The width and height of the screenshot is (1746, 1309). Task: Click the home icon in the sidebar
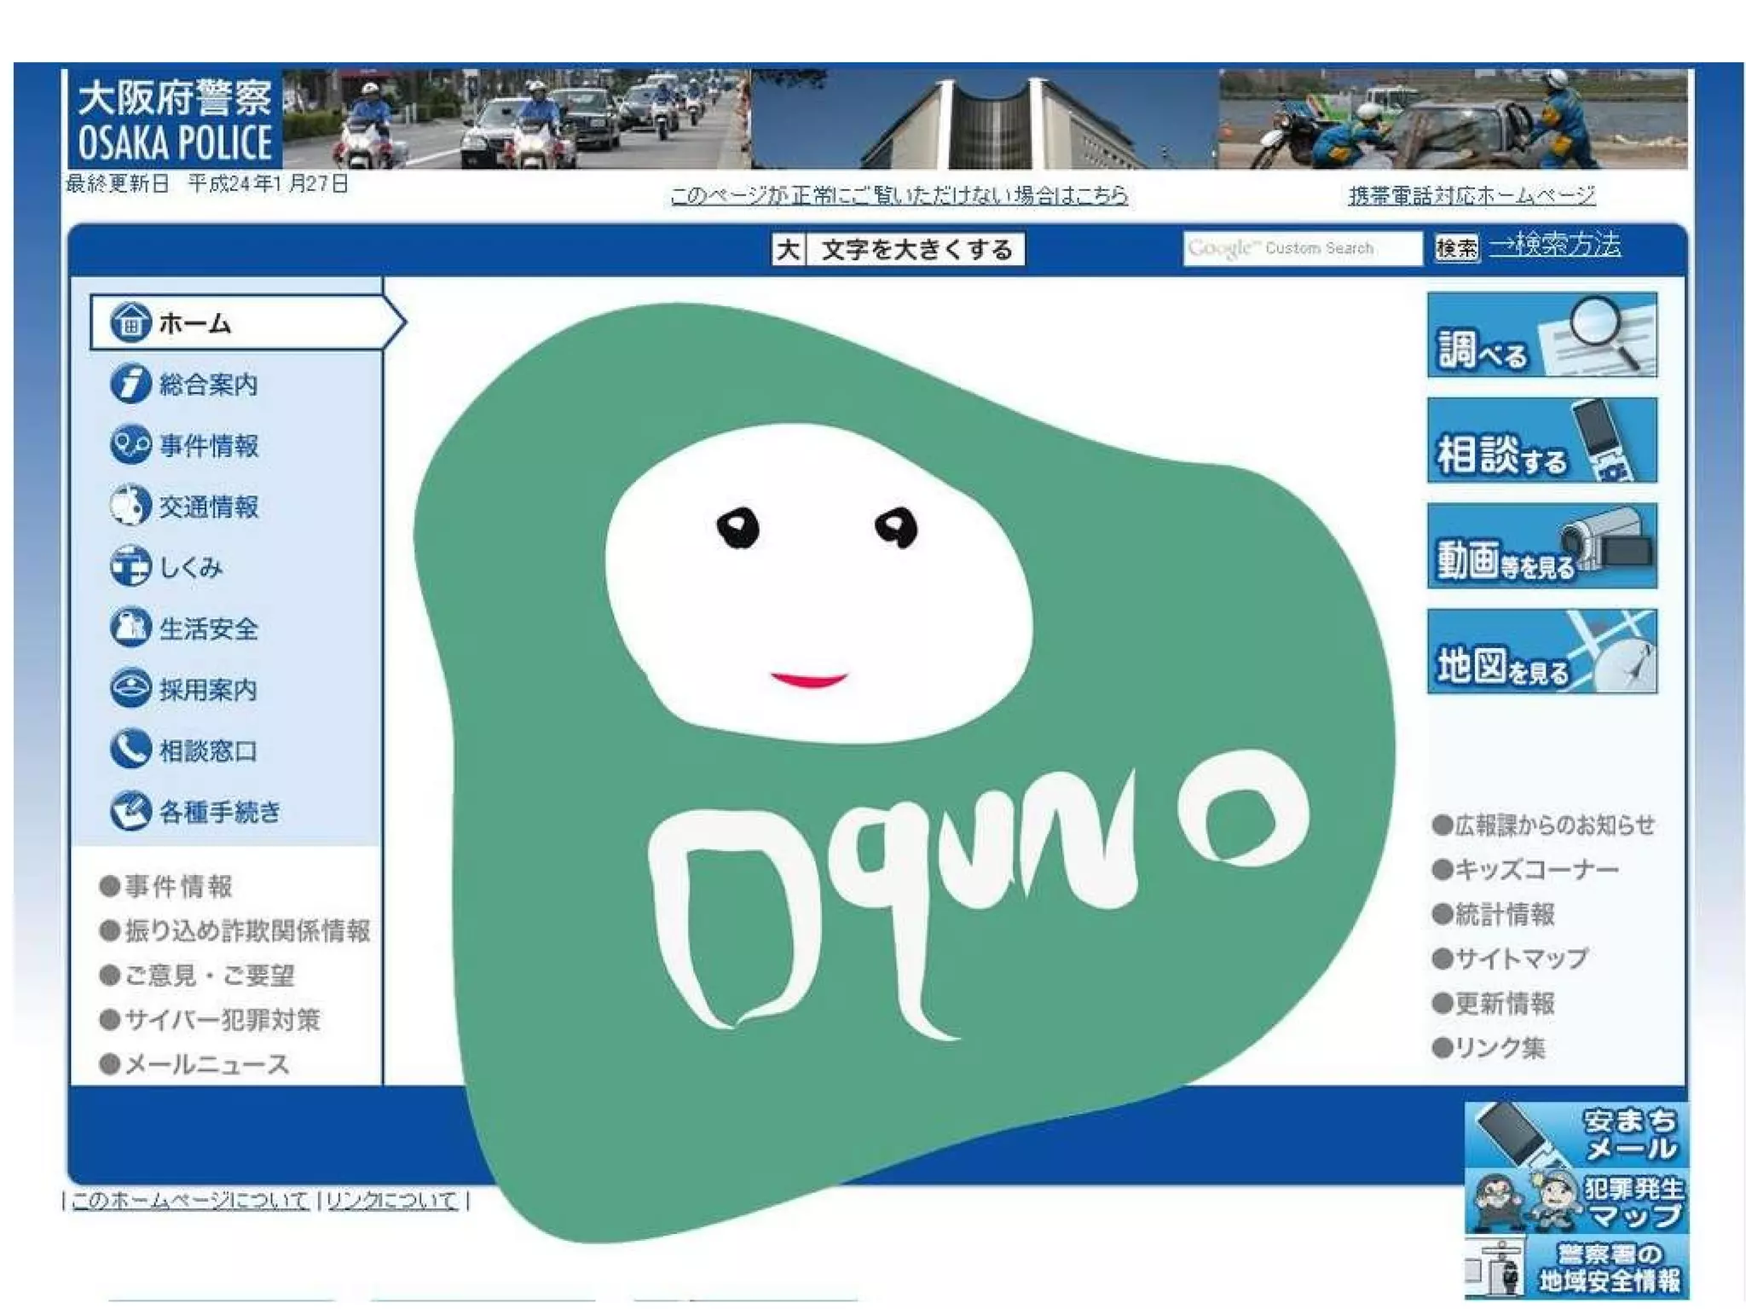tap(130, 323)
